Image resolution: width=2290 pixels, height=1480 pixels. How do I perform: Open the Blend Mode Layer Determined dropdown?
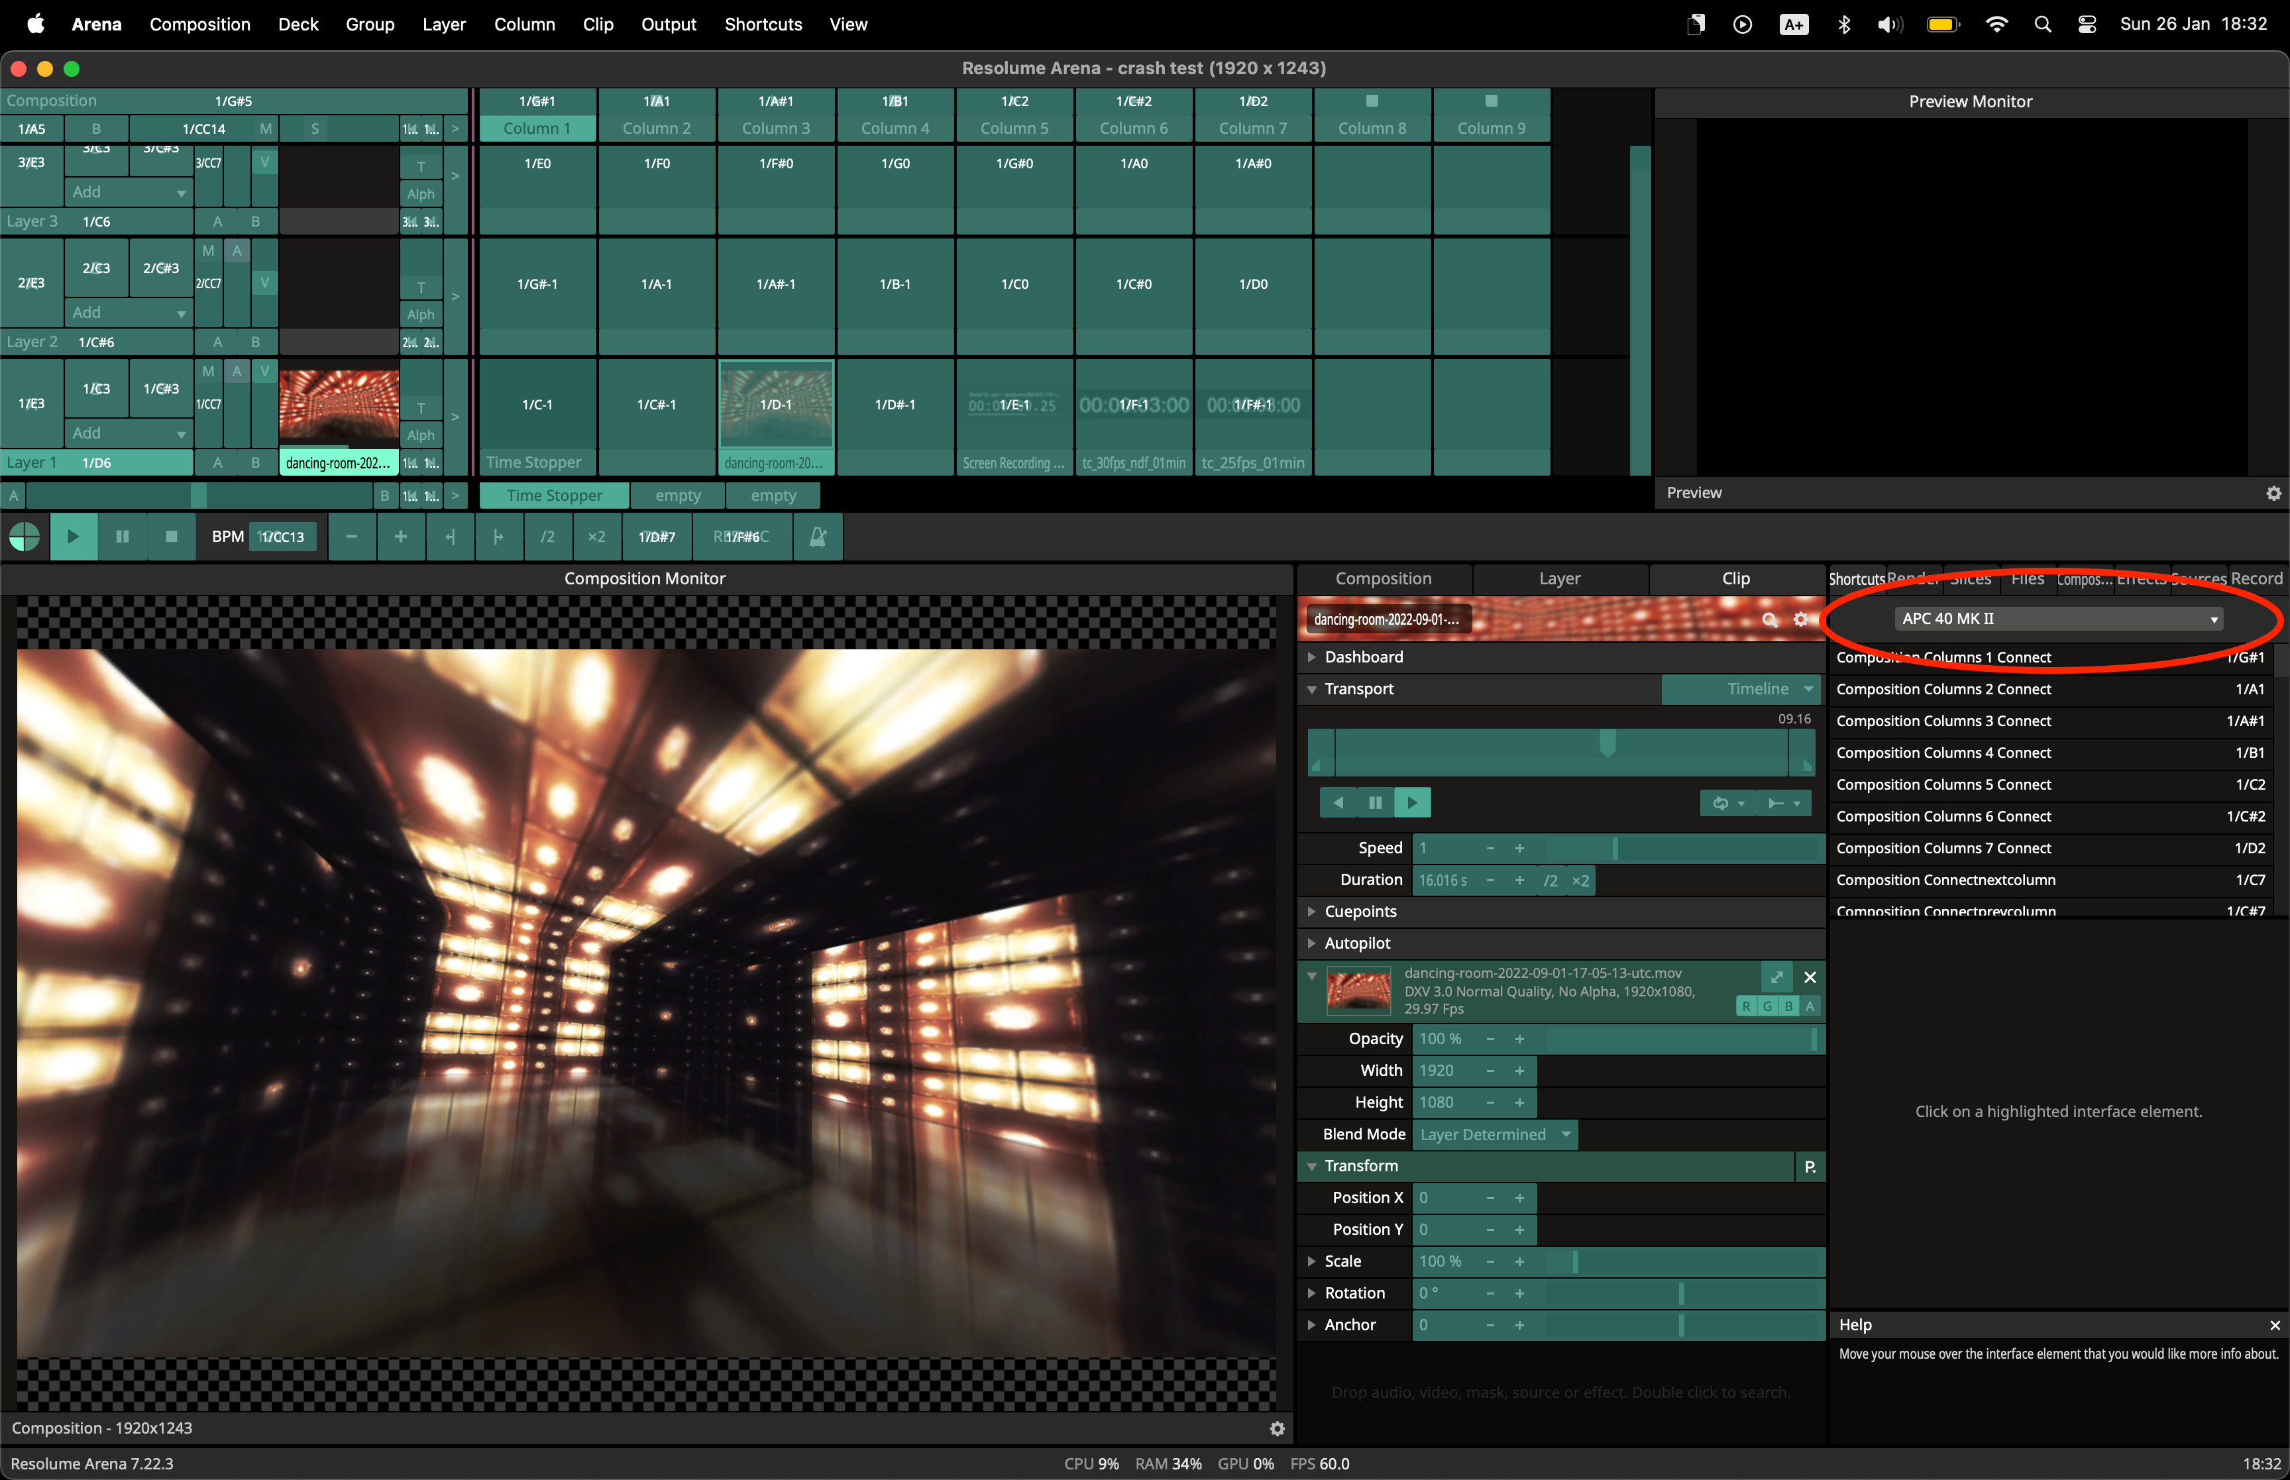coord(1494,1134)
